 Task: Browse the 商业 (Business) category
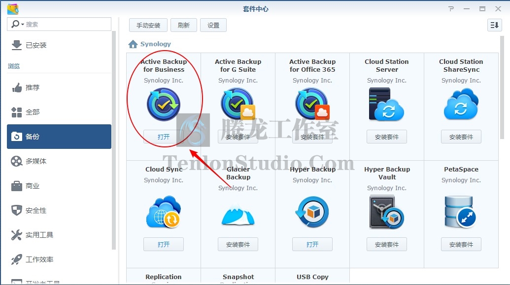[x=59, y=186]
